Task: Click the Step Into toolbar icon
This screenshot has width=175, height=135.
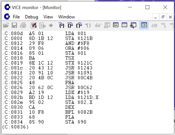Action: coord(62,25)
